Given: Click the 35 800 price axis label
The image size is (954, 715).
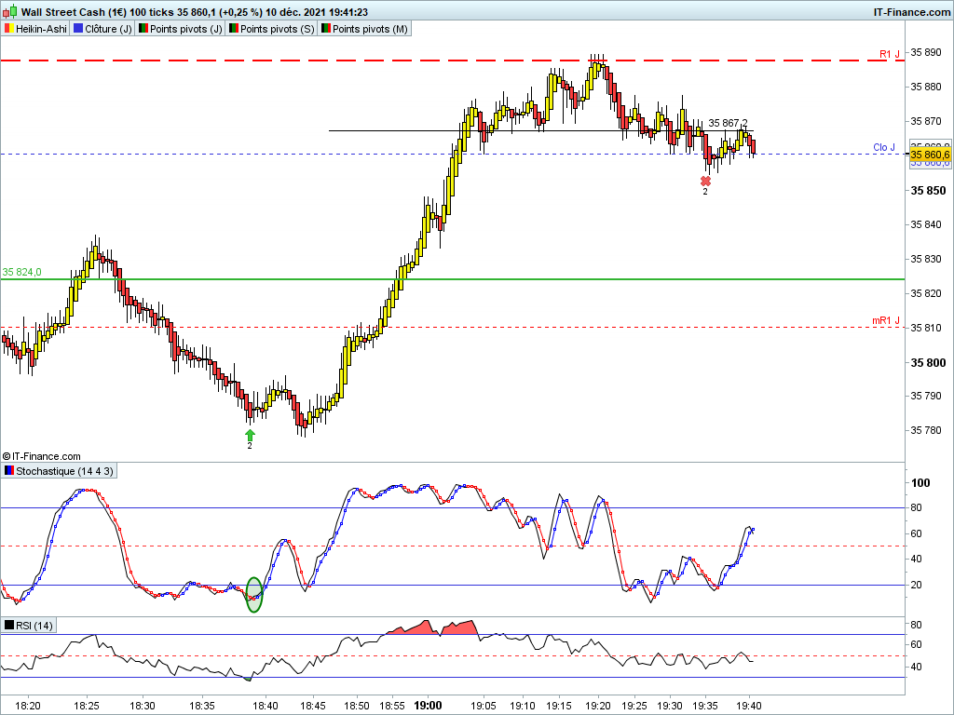Looking at the screenshot, I should click(928, 363).
